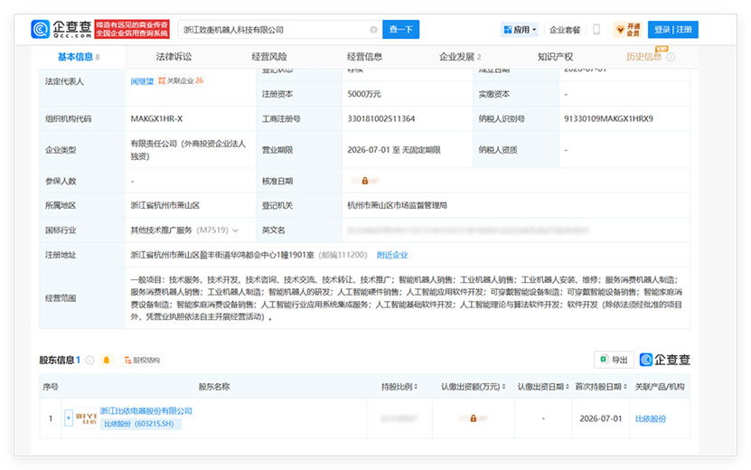The image size is (751, 470).
Task: Open 浙江比依电器股份有限公司 shareholder link
Action: click(x=146, y=411)
